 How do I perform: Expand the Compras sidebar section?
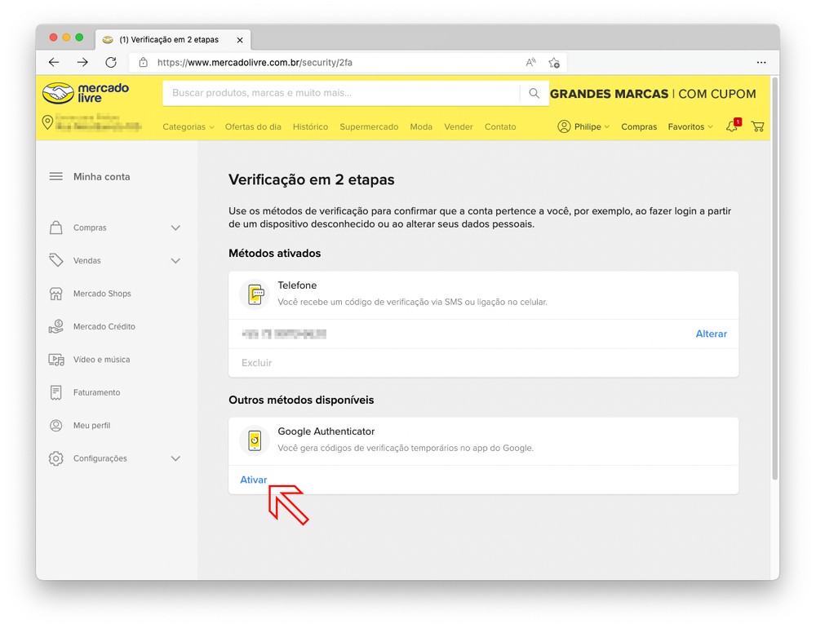pyautogui.click(x=175, y=228)
